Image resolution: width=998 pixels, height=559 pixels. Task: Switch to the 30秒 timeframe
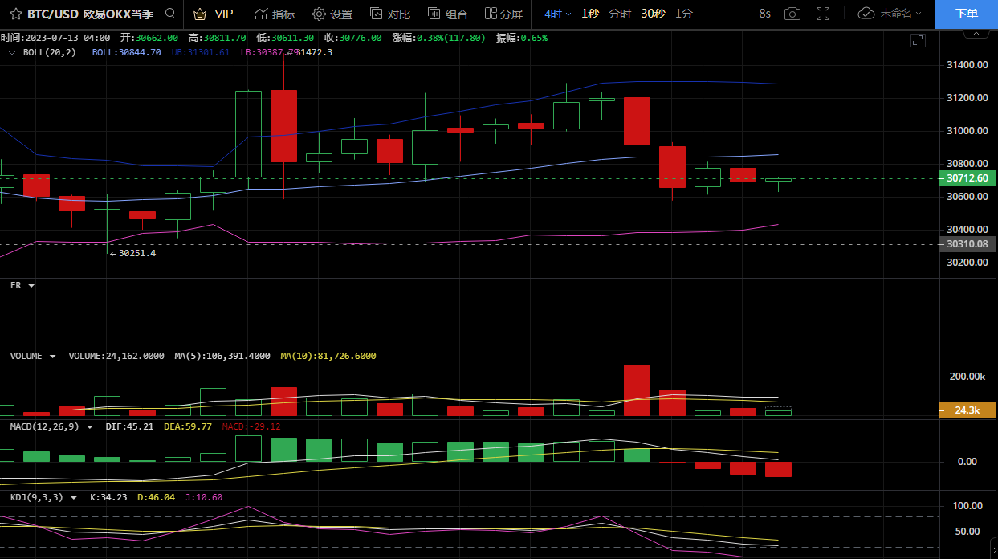653,14
